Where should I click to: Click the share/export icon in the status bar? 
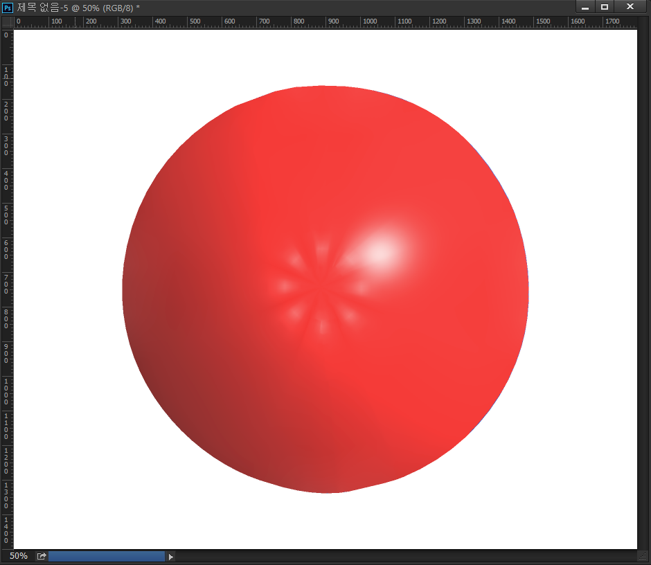click(x=42, y=556)
